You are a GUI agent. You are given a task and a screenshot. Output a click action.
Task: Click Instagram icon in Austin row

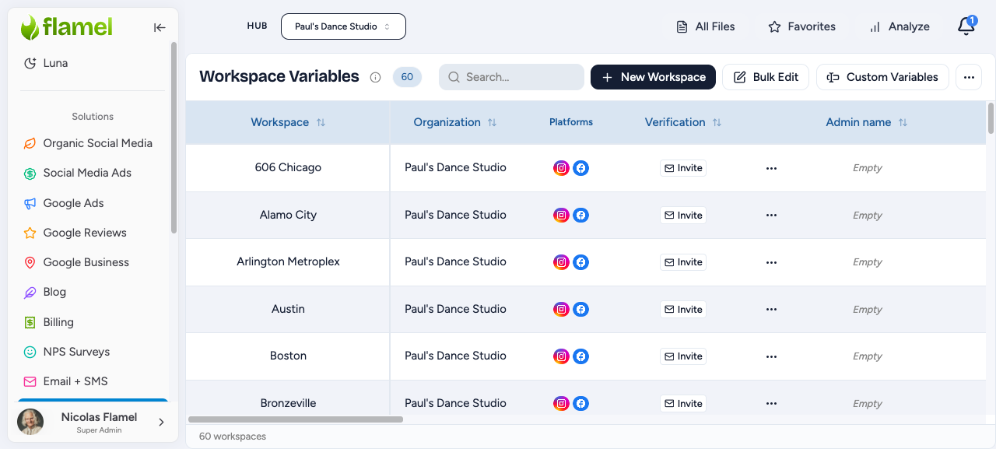tap(561, 310)
